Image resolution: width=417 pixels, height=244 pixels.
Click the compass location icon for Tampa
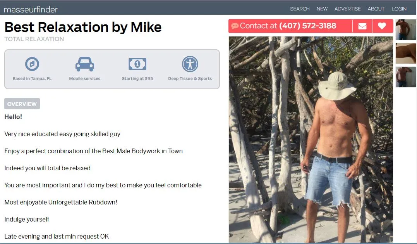pos(32,64)
